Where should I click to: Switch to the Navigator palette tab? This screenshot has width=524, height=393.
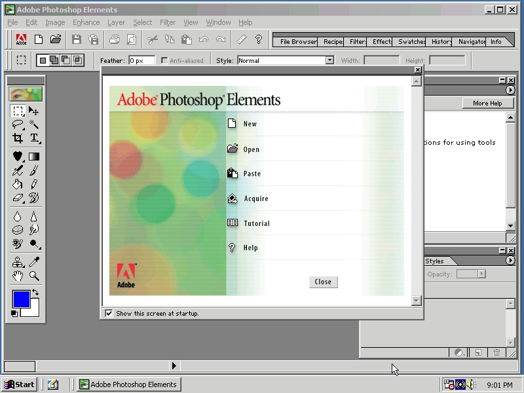coord(472,42)
